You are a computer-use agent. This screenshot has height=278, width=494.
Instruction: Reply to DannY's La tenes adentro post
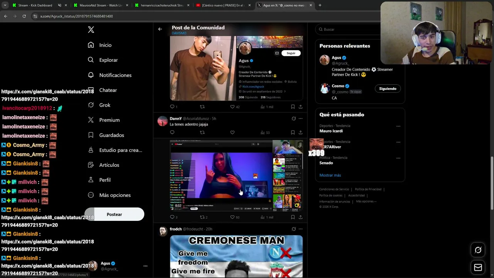(172, 132)
